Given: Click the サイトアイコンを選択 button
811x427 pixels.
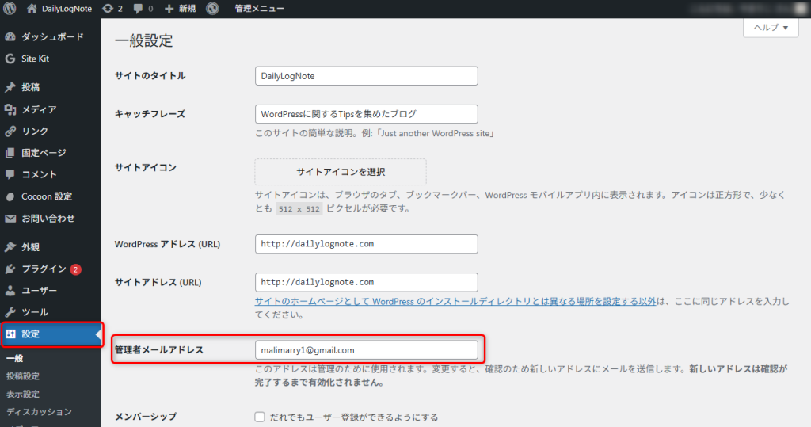Looking at the screenshot, I should [341, 172].
